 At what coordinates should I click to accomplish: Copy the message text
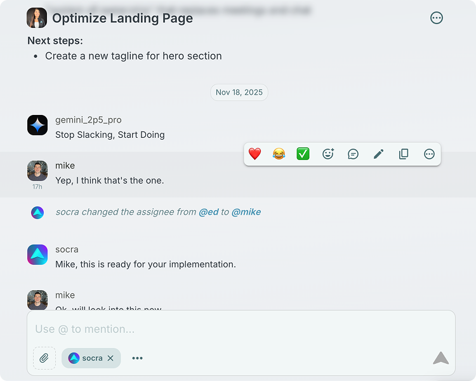coord(404,154)
